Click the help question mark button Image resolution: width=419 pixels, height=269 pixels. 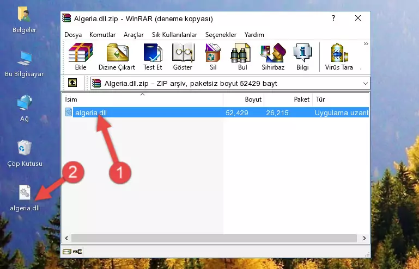click(x=333, y=18)
